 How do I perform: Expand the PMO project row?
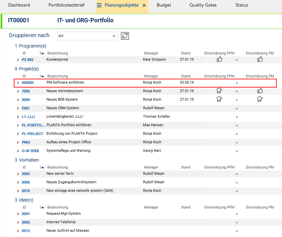tap(18, 142)
